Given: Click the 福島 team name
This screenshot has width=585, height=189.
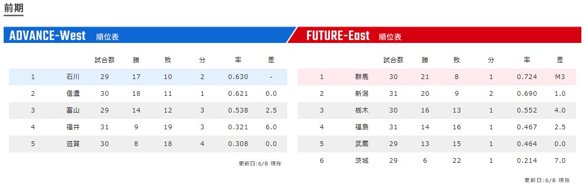Looking at the screenshot, I should point(361,127).
